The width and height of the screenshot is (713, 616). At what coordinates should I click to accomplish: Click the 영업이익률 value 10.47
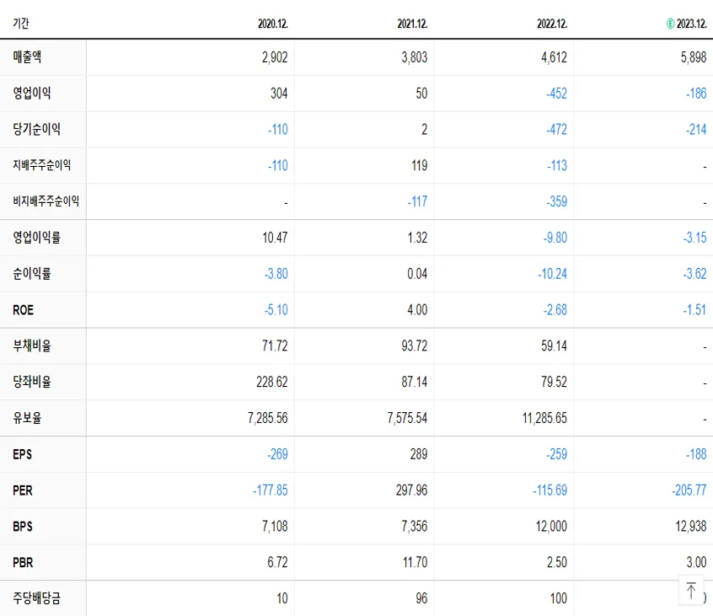click(x=275, y=238)
